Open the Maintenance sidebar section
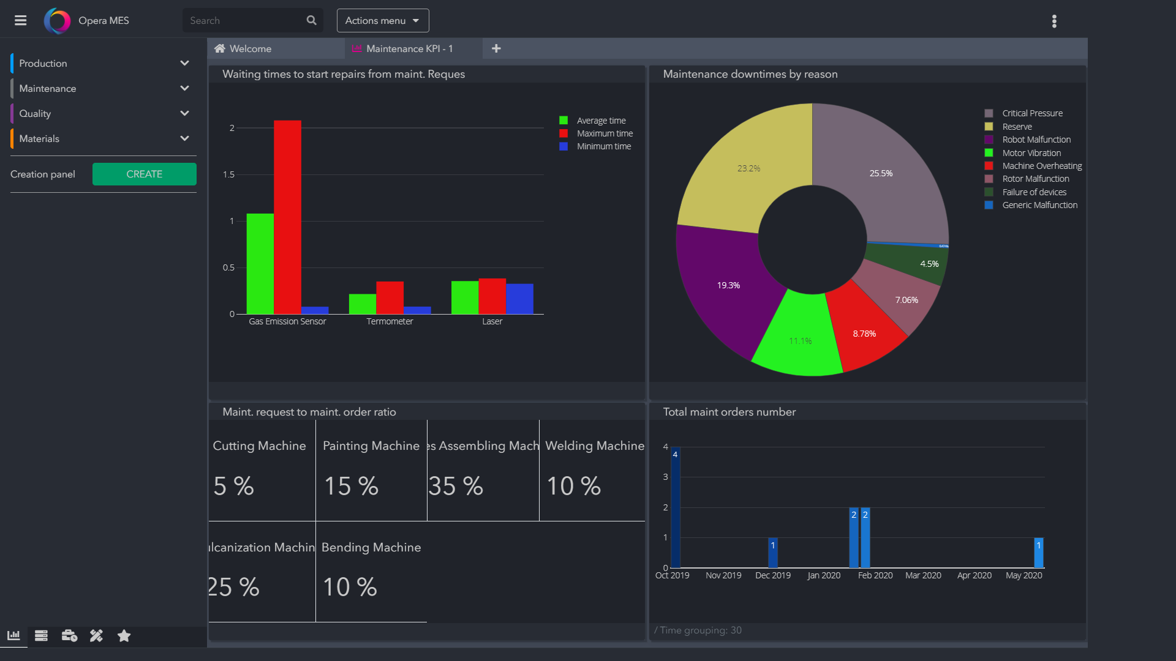 pos(103,88)
